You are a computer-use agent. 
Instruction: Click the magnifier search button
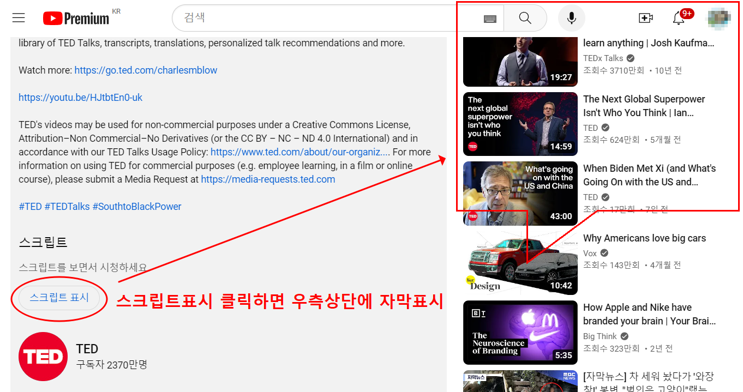pyautogui.click(x=525, y=18)
